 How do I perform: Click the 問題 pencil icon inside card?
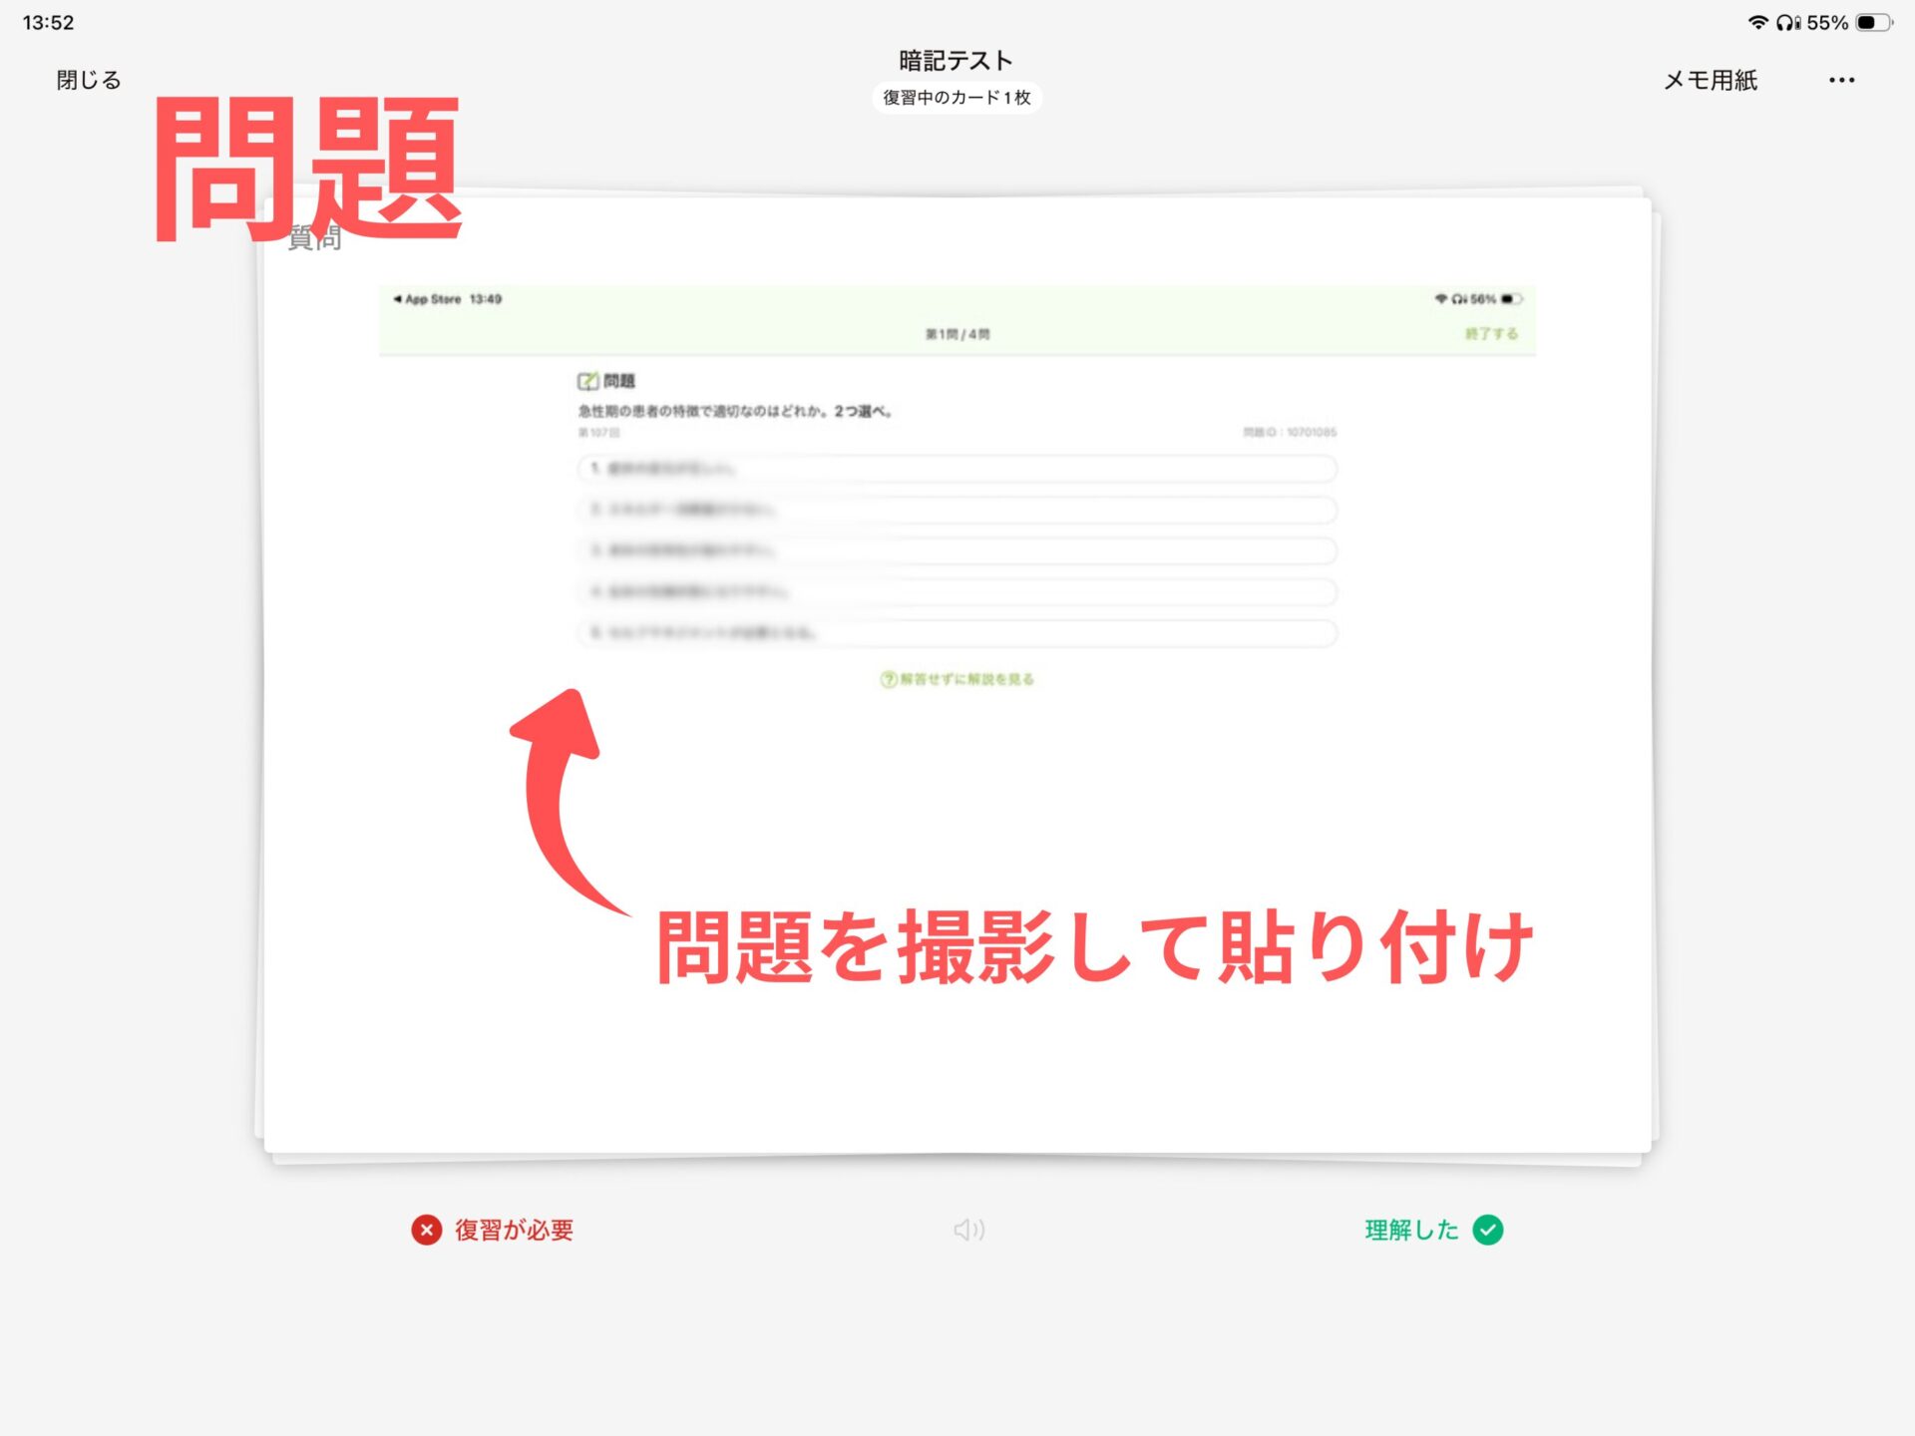click(587, 381)
